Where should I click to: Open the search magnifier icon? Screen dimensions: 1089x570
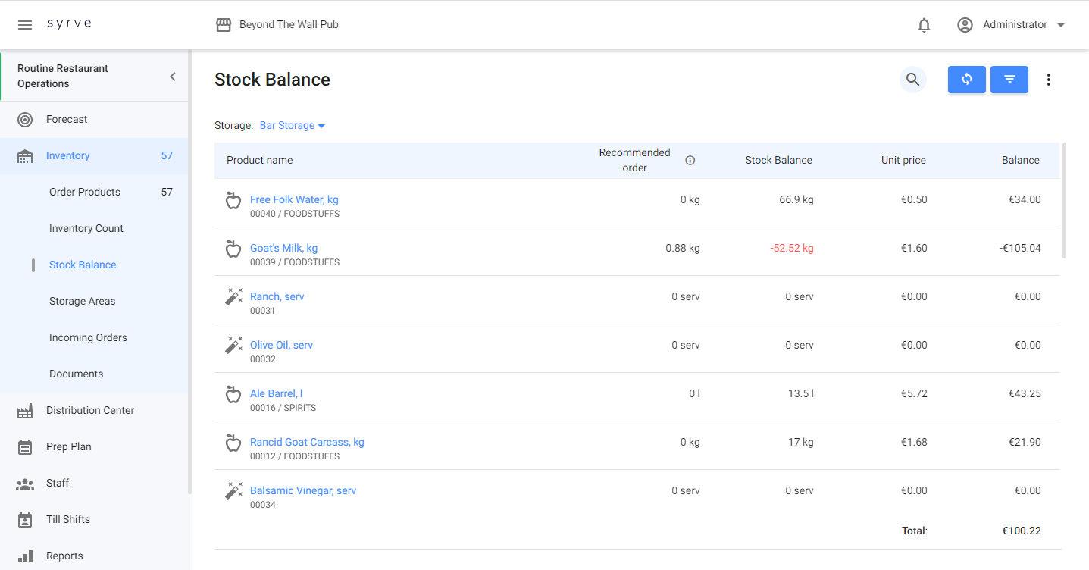(x=912, y=80)
